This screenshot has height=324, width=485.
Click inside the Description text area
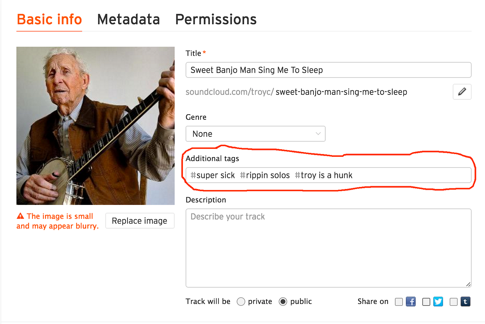(328, 248)
